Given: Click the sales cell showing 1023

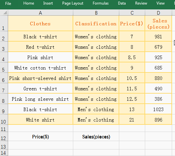Looking at the screenshot, I should [x=158, y=109].
